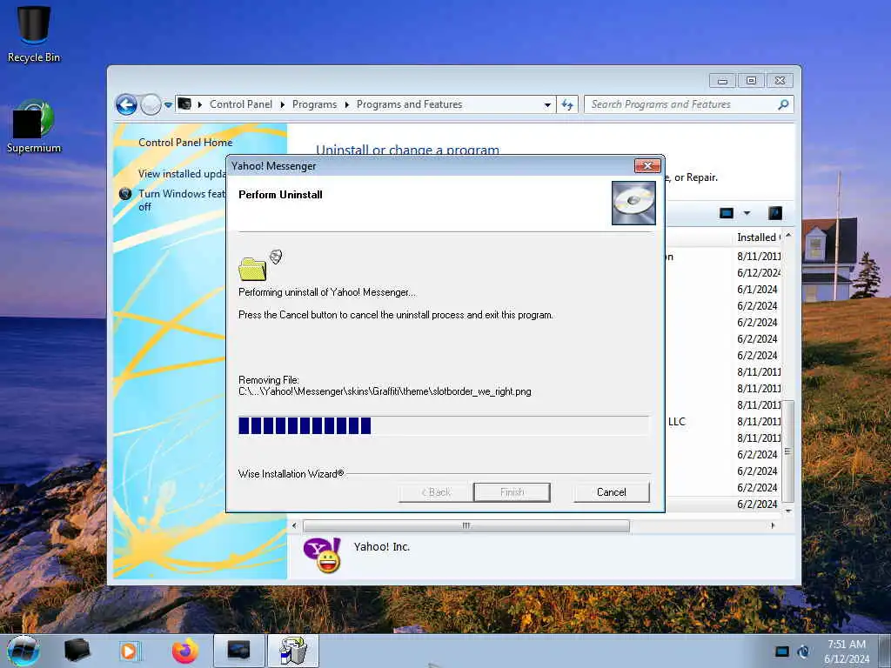Click the Programs and Features breadcrumb

pyautogui.click(x=409, y=104)
